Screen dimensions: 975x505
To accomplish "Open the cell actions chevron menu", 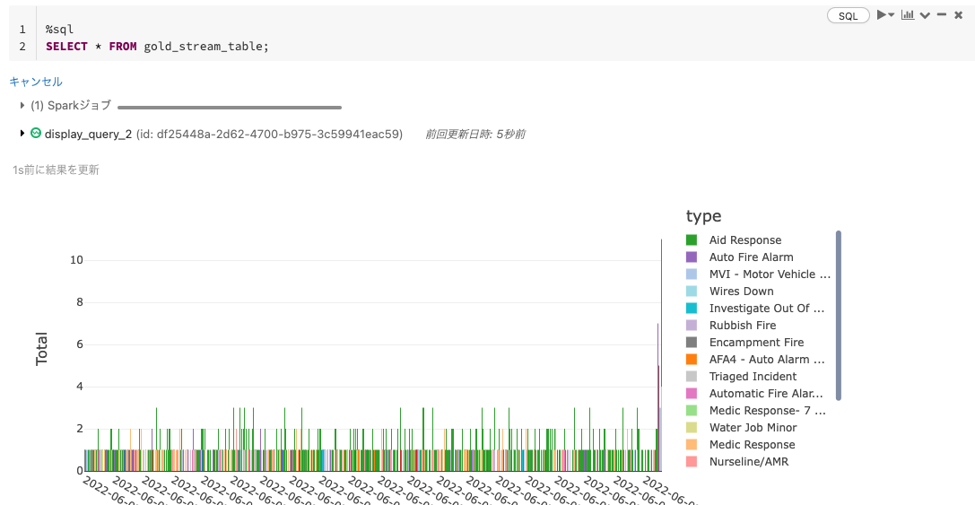I will click(x=926, y=15).
